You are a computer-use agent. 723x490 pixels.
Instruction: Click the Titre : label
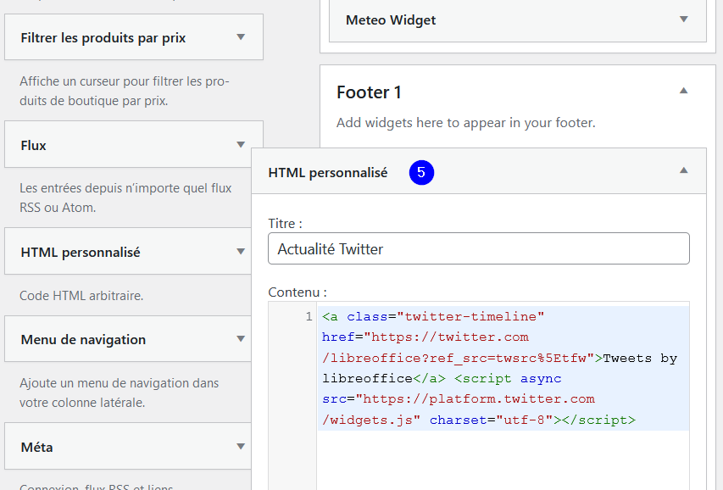coord(285,223)
